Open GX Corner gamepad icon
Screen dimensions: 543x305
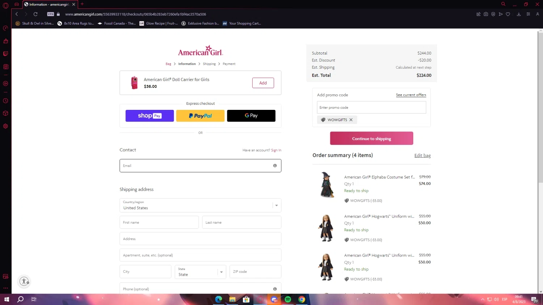[17, 4]
